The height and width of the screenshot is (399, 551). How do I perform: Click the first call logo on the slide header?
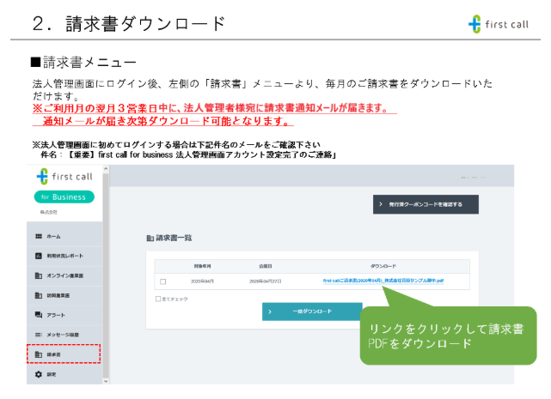point(499,24)
